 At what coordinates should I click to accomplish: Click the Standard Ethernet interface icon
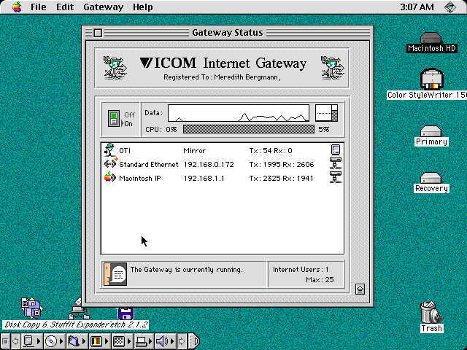pos(110,163)
